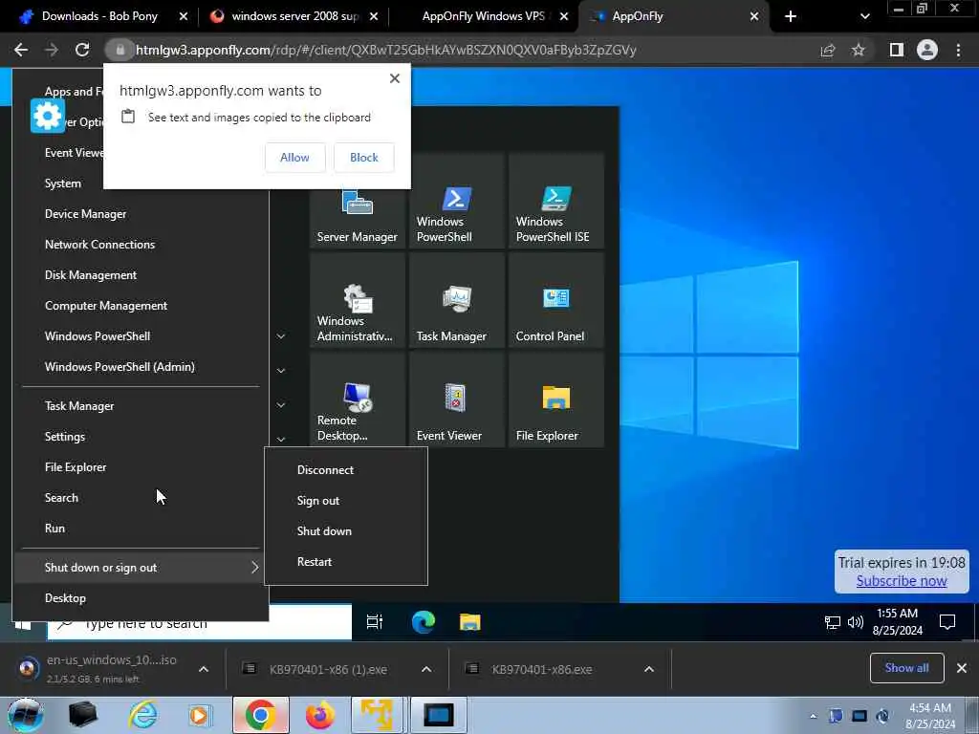
Task: Click remote network status tray icon
Action: click(833, 622)
